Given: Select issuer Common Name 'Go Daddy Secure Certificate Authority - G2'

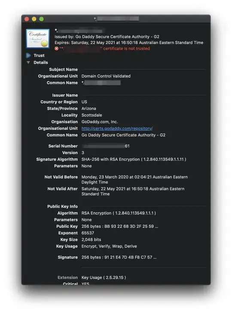Looking at the screenshot, I should 123,135.
